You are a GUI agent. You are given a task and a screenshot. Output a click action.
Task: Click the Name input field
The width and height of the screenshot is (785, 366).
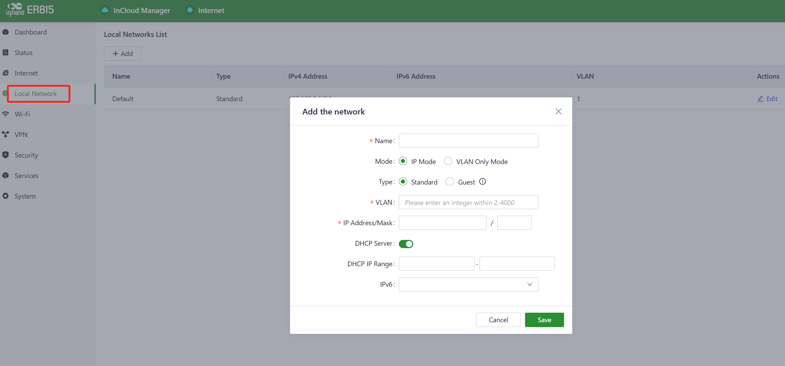pos(468,141)
